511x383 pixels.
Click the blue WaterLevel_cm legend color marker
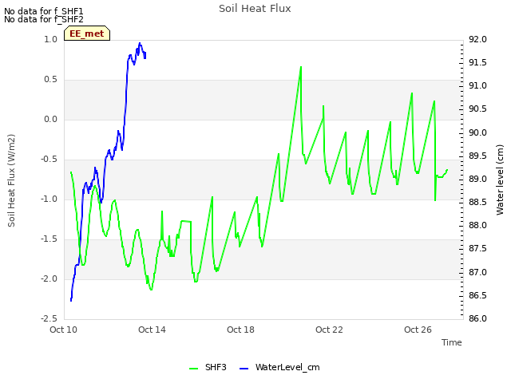(244, 369)
